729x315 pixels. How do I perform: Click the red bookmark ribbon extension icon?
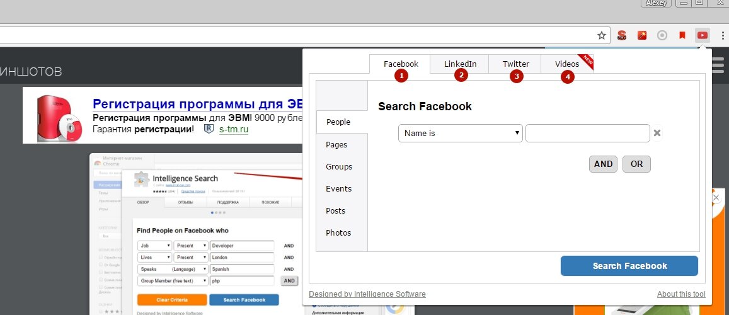682,35
